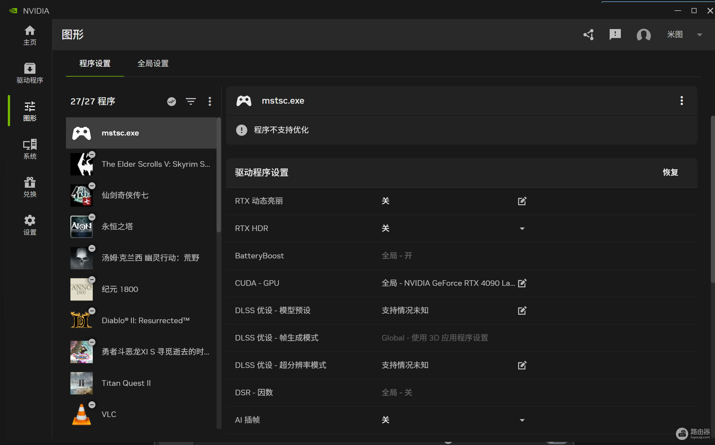Screen dimensions: 715x445
Task: Click the Anno 1800 thumbnail
Action: point(82,289)
